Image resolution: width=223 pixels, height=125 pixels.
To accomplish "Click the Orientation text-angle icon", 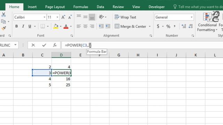I will pyautogui.click(x=101, y=17).
